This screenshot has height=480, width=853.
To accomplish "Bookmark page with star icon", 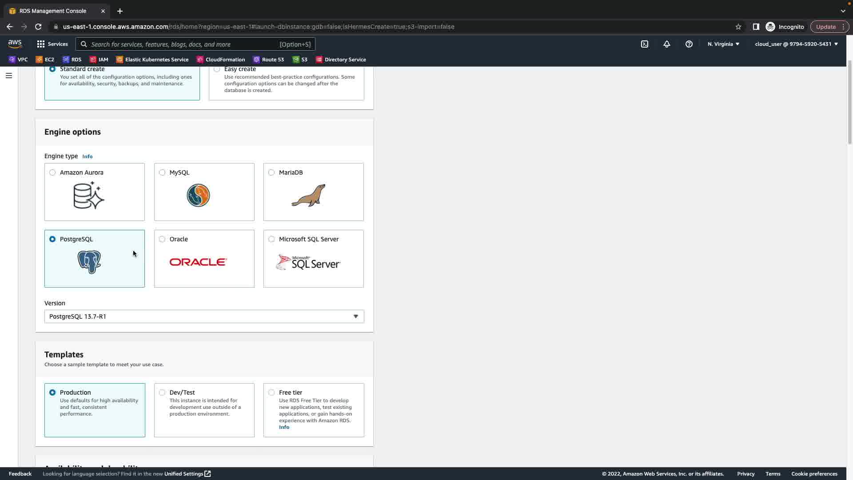I will point(738,27).
